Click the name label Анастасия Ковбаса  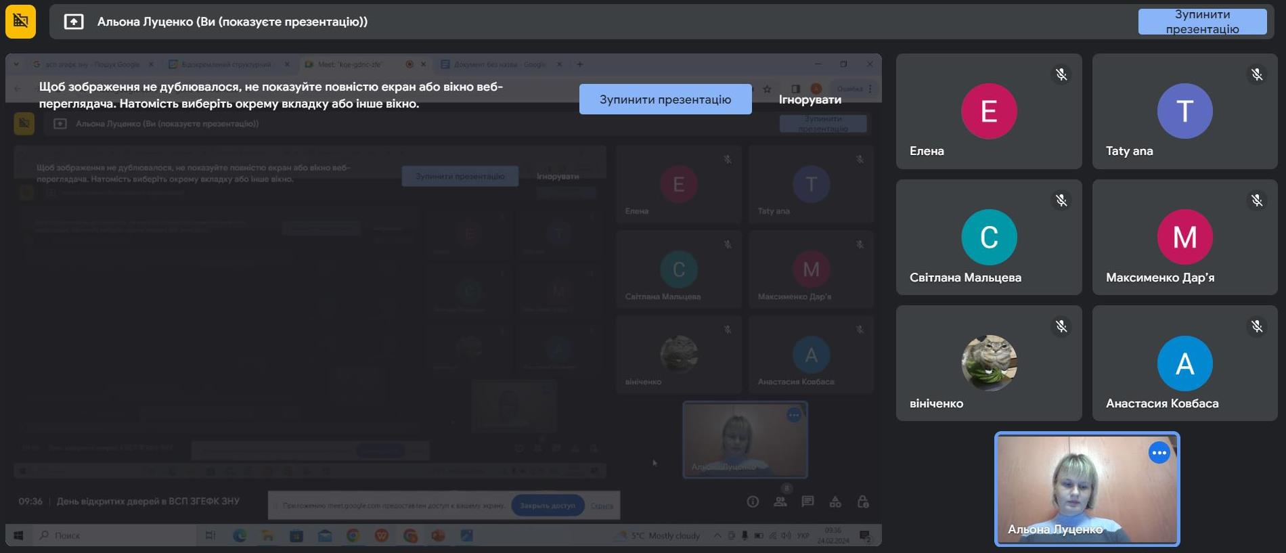(1162, 403)
